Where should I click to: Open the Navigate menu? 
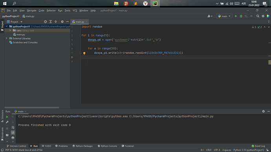pos(32,11)
